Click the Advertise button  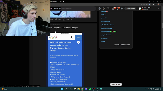(130, 9)
